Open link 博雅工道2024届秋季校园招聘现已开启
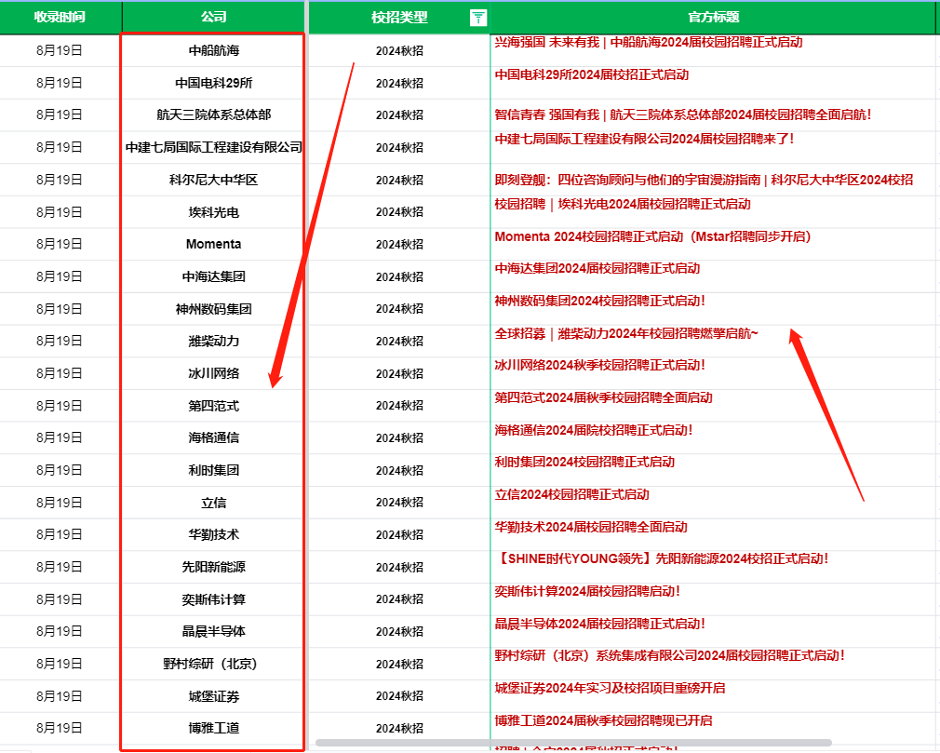The height and width of the screenshot is (753, 940). point(604,720)
